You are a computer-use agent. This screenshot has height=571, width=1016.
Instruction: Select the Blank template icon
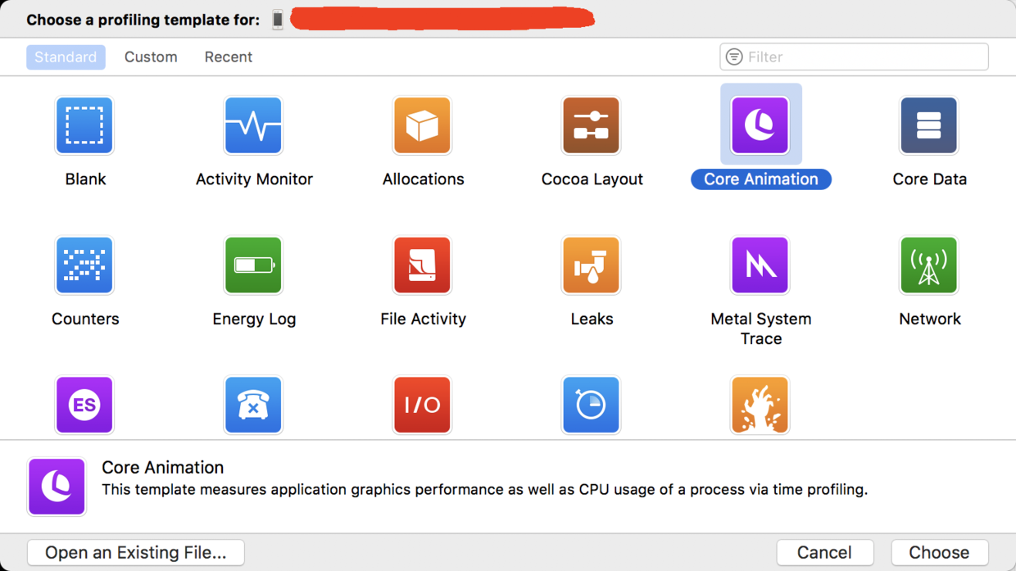[84, 125]
